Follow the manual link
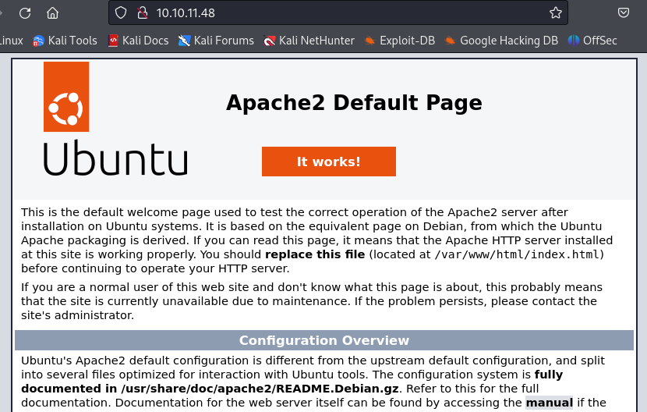The width and height of the screenshot is (647, 412). (x=550, y=403)
